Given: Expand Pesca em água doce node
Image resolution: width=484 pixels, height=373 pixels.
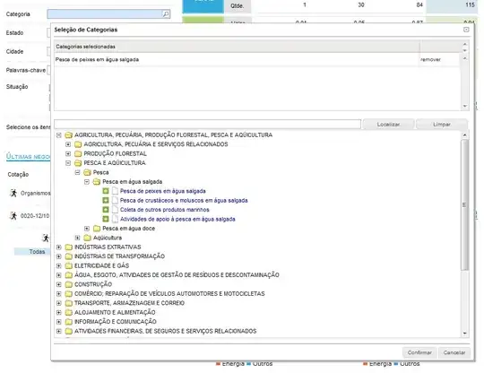Looking at the screenshot, I should pos(87,229).
